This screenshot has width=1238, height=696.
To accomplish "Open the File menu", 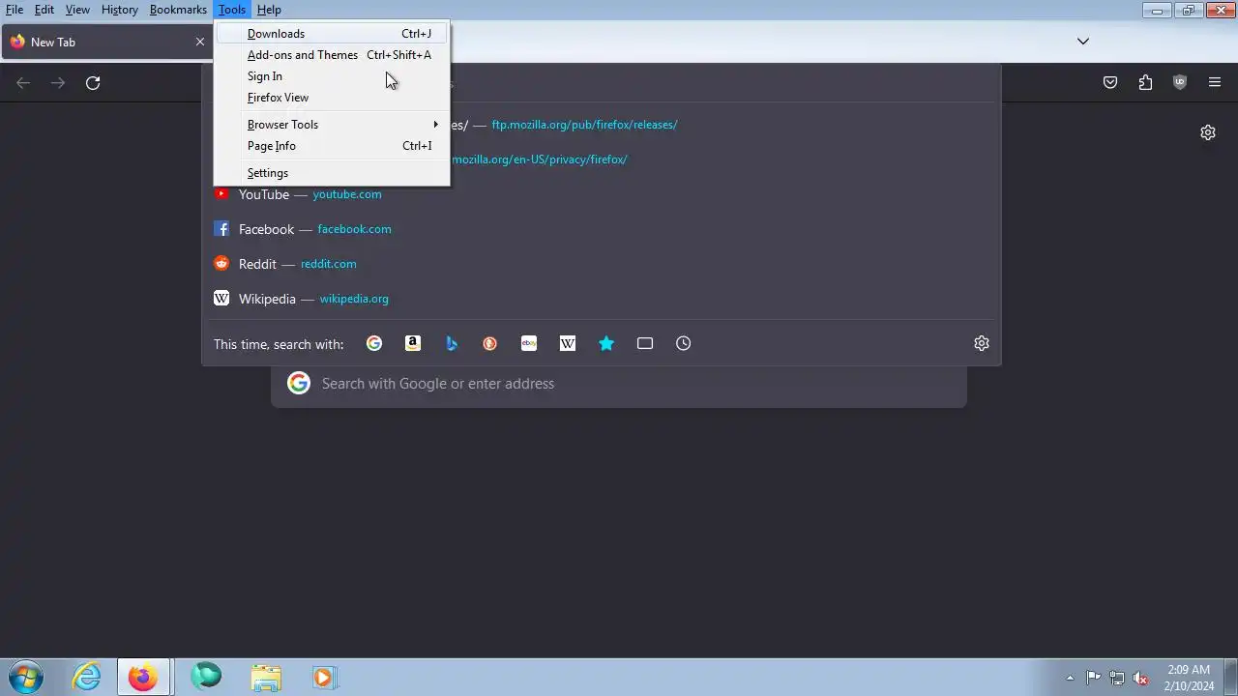I will click(x=15, y=10).
